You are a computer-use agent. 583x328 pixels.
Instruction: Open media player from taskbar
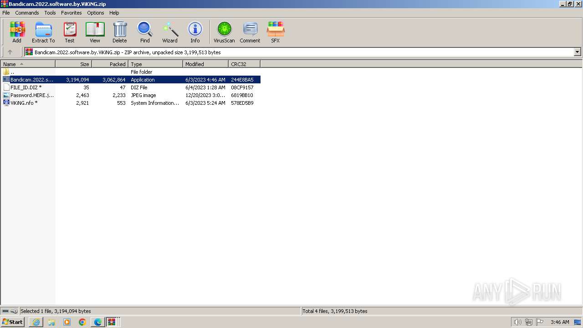(67, 322)
